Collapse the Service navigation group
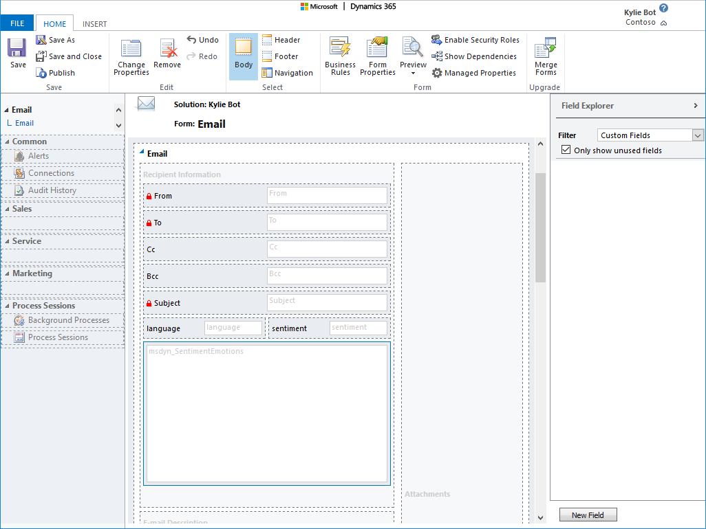The width and height of the screenshot is (706, 529). (7, 241)
